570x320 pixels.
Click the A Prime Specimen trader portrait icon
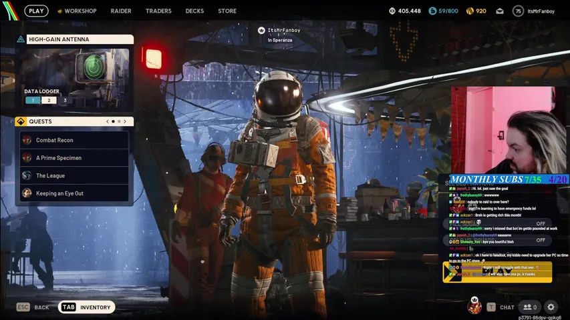27,157
